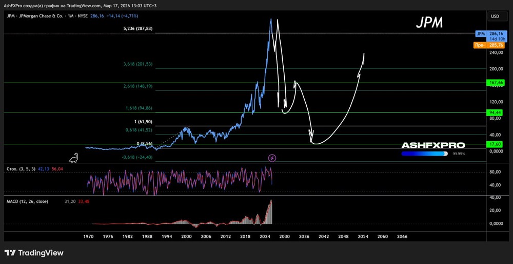Click the MACD (12, 26, close) indicator legend

click(x=28, y=201)
